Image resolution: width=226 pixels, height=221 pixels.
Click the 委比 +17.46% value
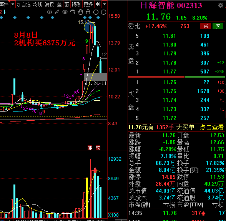click(x=156, y=26)
